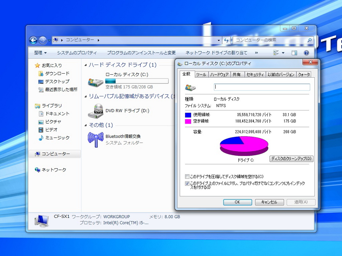Switch to the 共有 tab
342x256 pixels.
[x=237, y=75]
